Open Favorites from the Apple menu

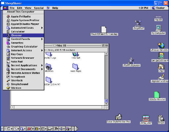click(x=24, y=43)
